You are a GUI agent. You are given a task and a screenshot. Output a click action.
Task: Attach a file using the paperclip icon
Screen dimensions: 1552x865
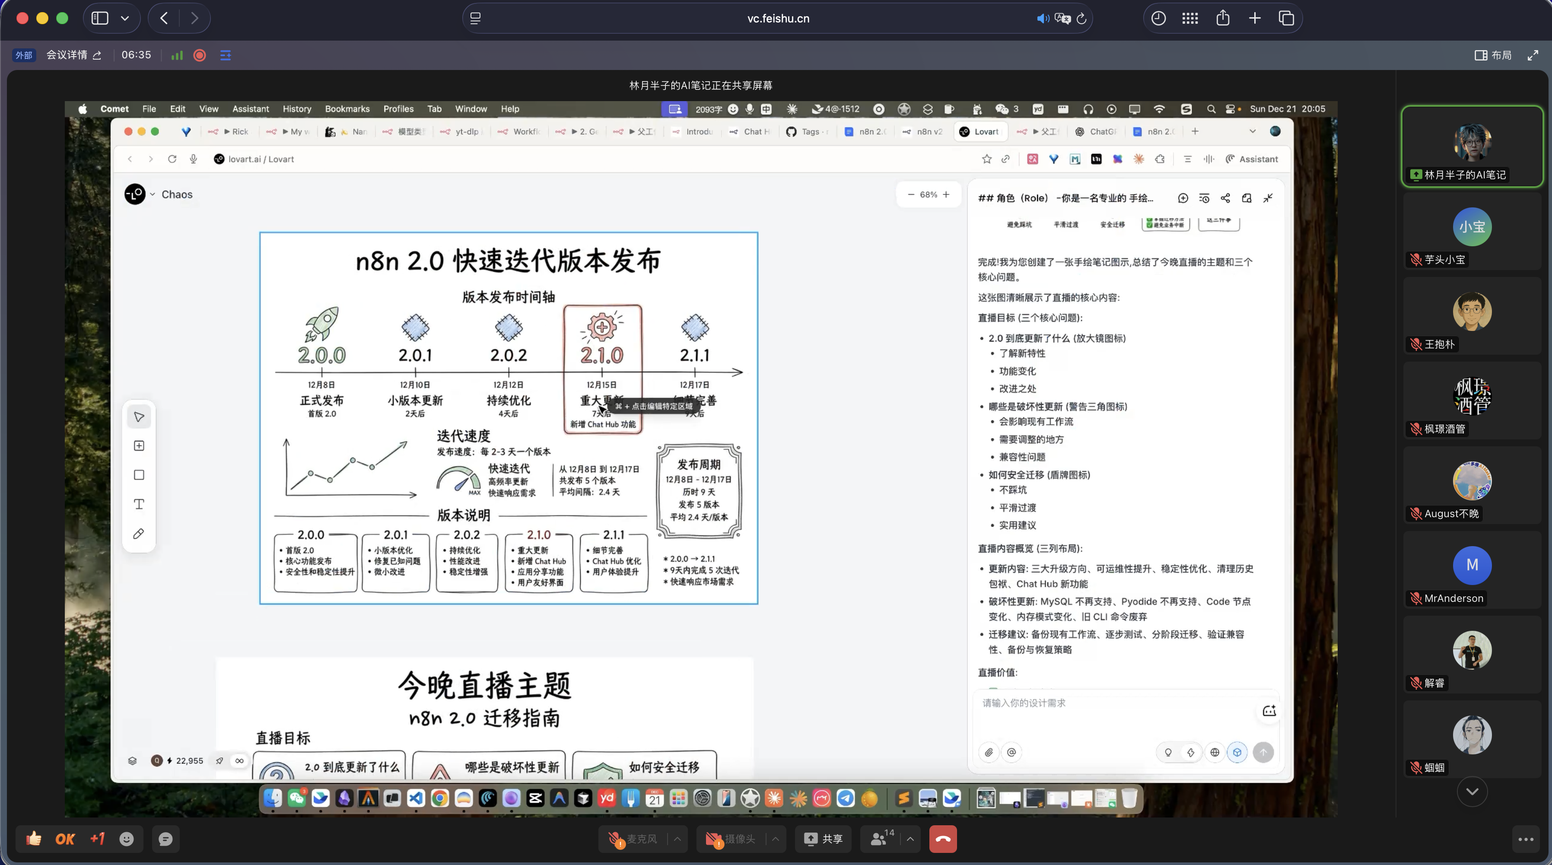[988, 752]
